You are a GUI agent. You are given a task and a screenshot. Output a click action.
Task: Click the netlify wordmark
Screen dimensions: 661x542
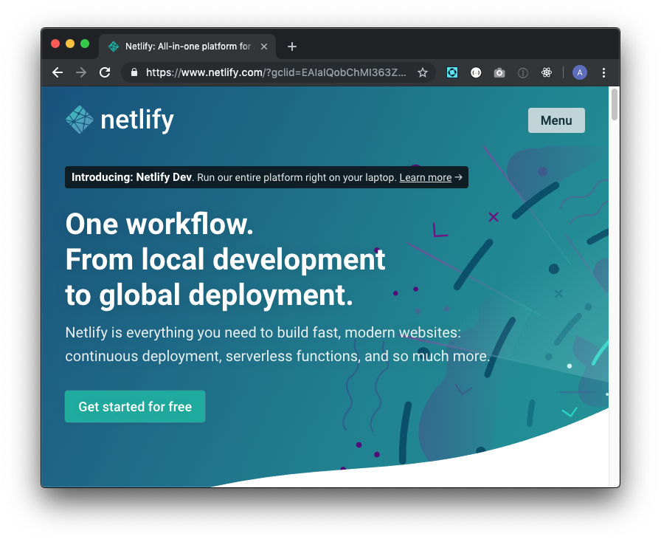coord(137,120)
